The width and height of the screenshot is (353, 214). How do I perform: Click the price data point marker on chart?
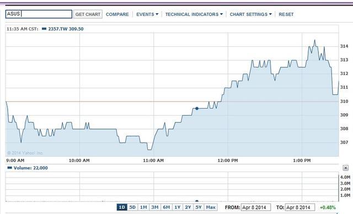coord(197,109)
